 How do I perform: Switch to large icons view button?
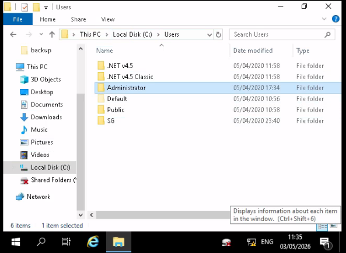click(x=334, y=226)
